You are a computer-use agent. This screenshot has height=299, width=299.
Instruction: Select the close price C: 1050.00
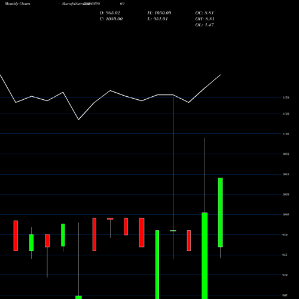pos(111,19)
